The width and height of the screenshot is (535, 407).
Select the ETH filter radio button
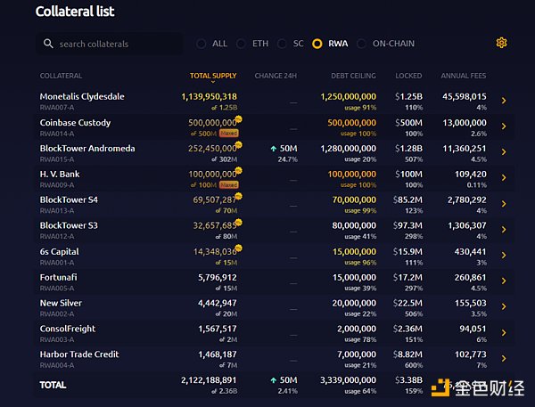tap(241, 44)
